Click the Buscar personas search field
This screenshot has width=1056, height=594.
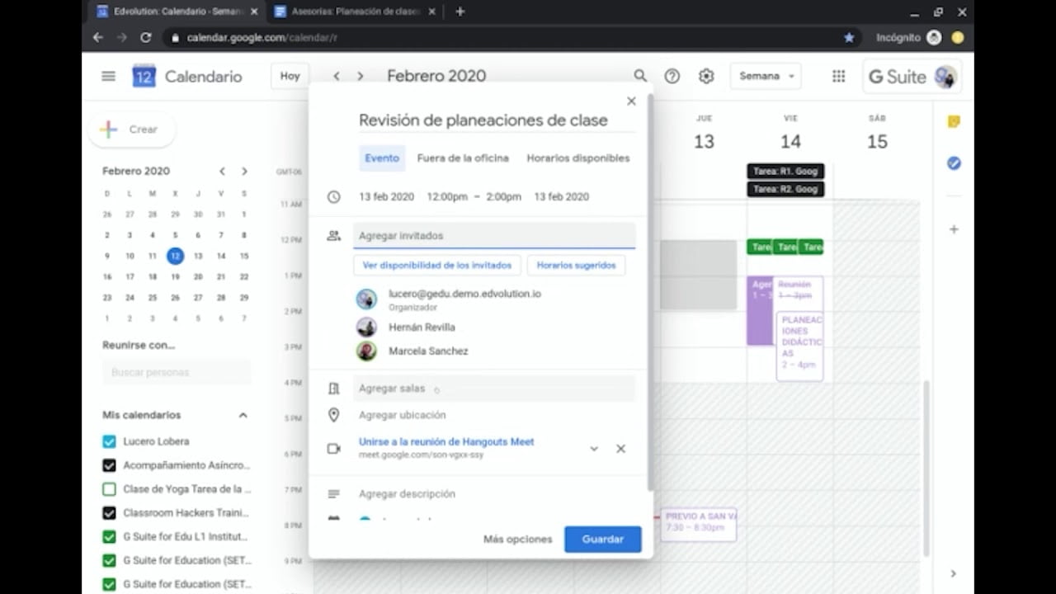177,372
